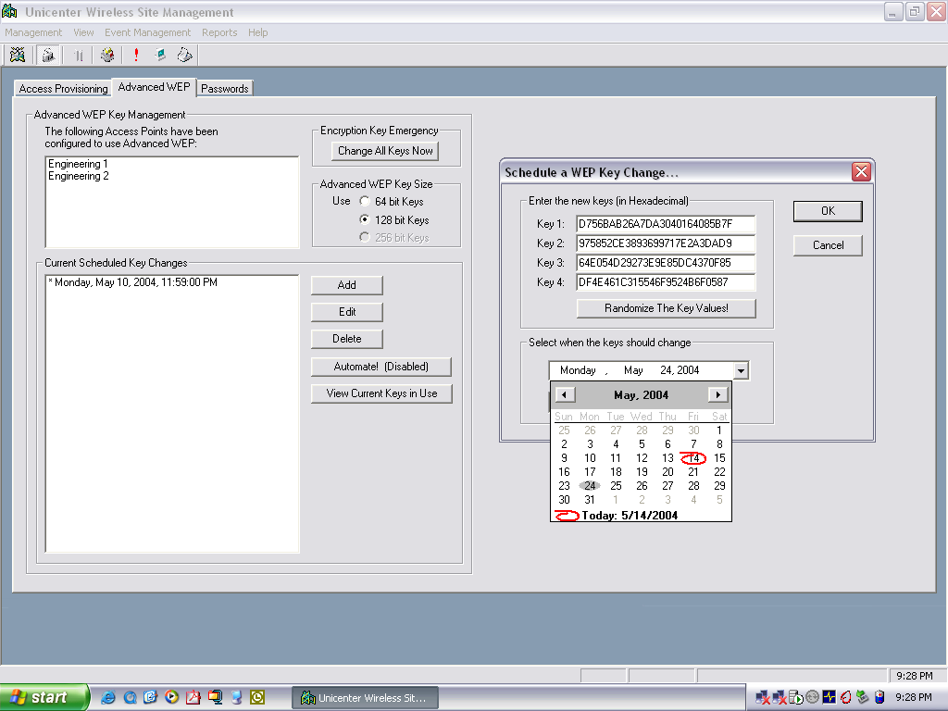The width and height of the screenshot is (948, 711).
Task: Click the red-framed monitor quick launch icon
Action: coord(215,697)
